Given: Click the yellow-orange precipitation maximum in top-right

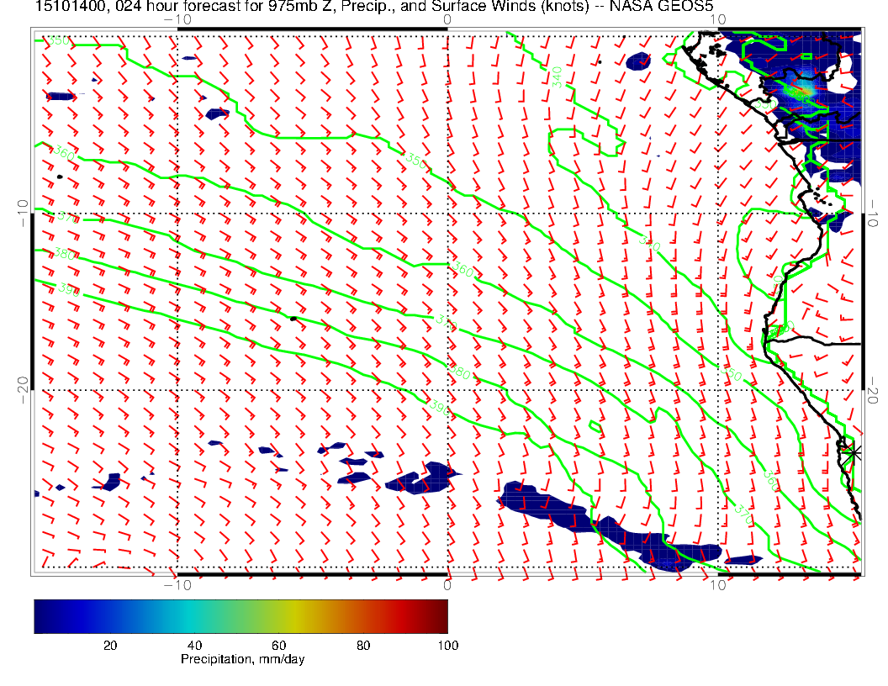Looking at the screenshot, I should 804,87.
